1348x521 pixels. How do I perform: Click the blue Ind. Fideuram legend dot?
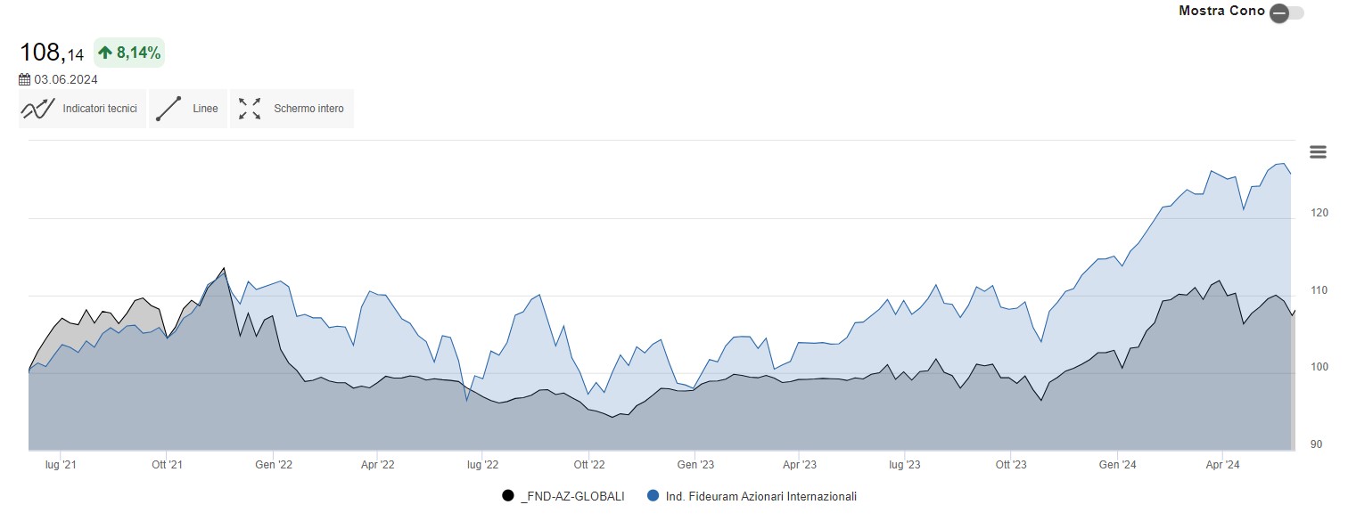pyautogui.click(x=653, y=496)
